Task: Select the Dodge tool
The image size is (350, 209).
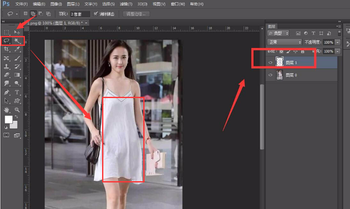Action: tap(17, 83)
